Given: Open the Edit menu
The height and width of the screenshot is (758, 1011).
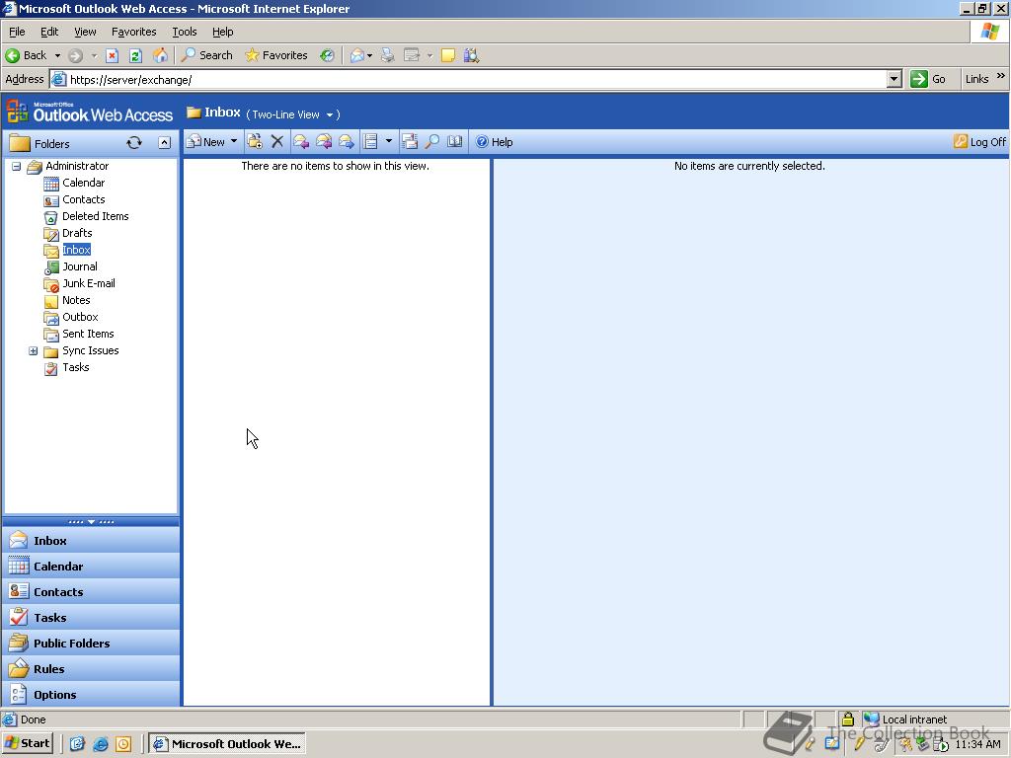Looking at the screenshot, I should 49,32.
